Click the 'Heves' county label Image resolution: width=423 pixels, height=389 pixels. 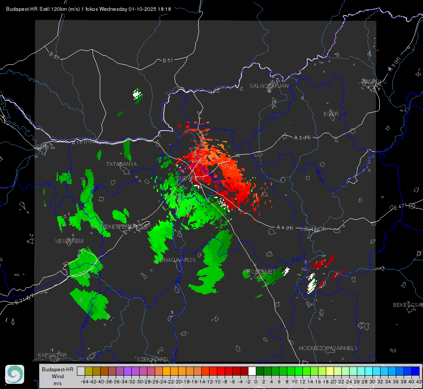[320, 175]
